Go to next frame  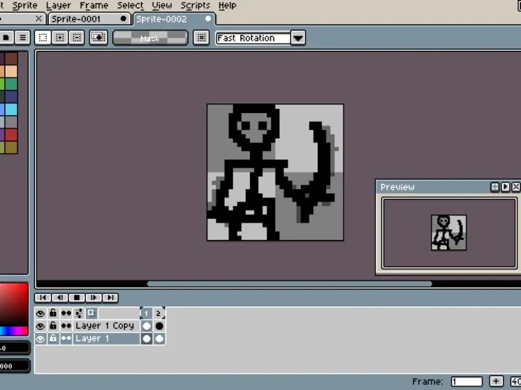[94, 298]
